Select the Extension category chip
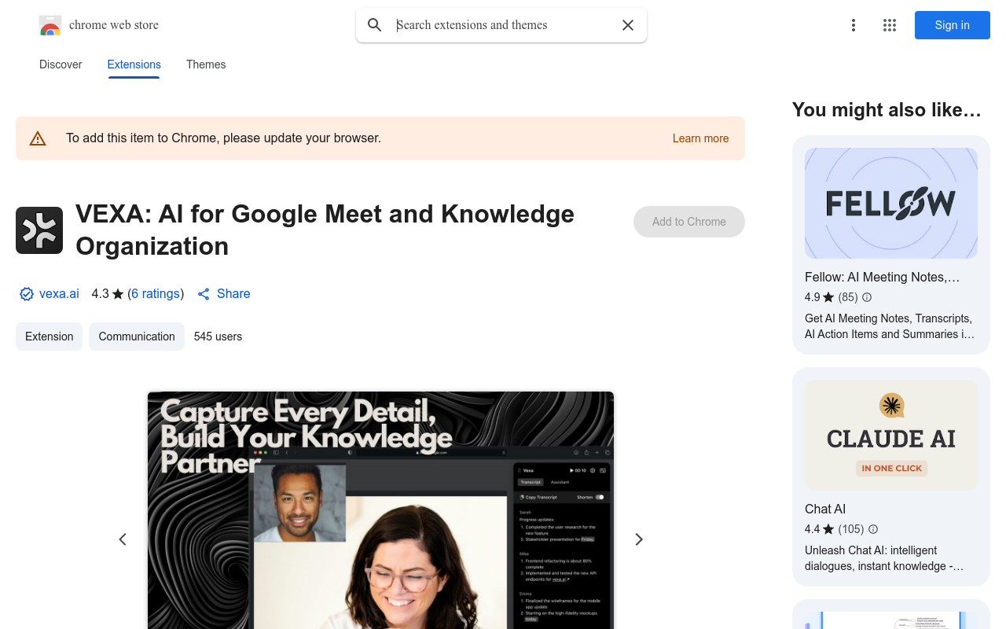Screen dimensions: 1006x629 tap(49, 337)
